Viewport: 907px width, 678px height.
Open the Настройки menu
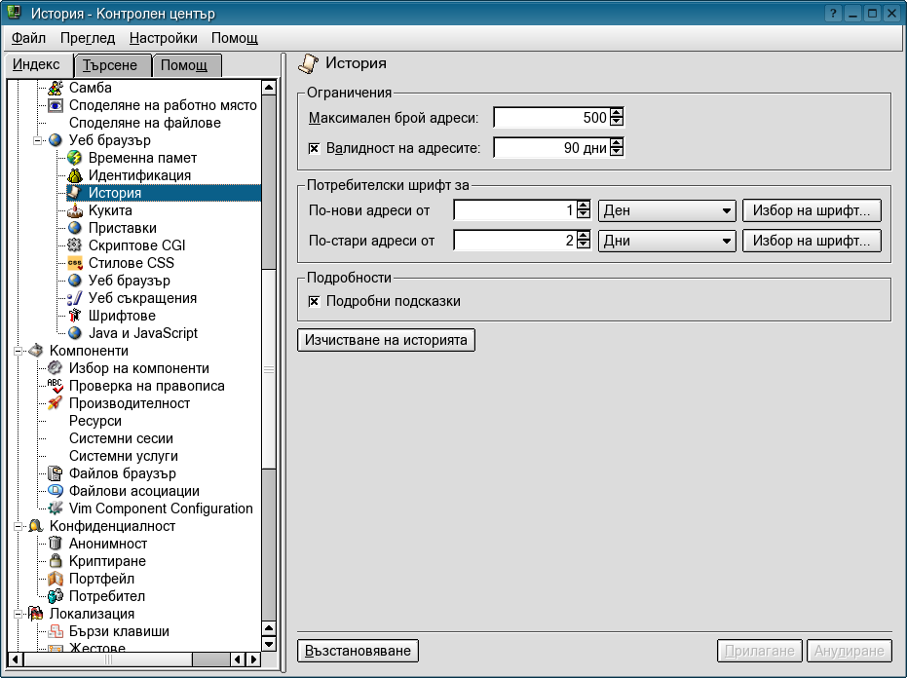[163, 38]
